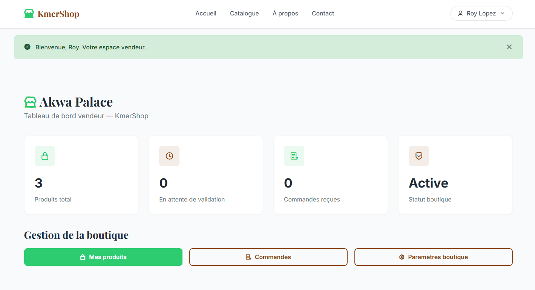
Task: Open the À propos page
Action: tap(285, 14)
